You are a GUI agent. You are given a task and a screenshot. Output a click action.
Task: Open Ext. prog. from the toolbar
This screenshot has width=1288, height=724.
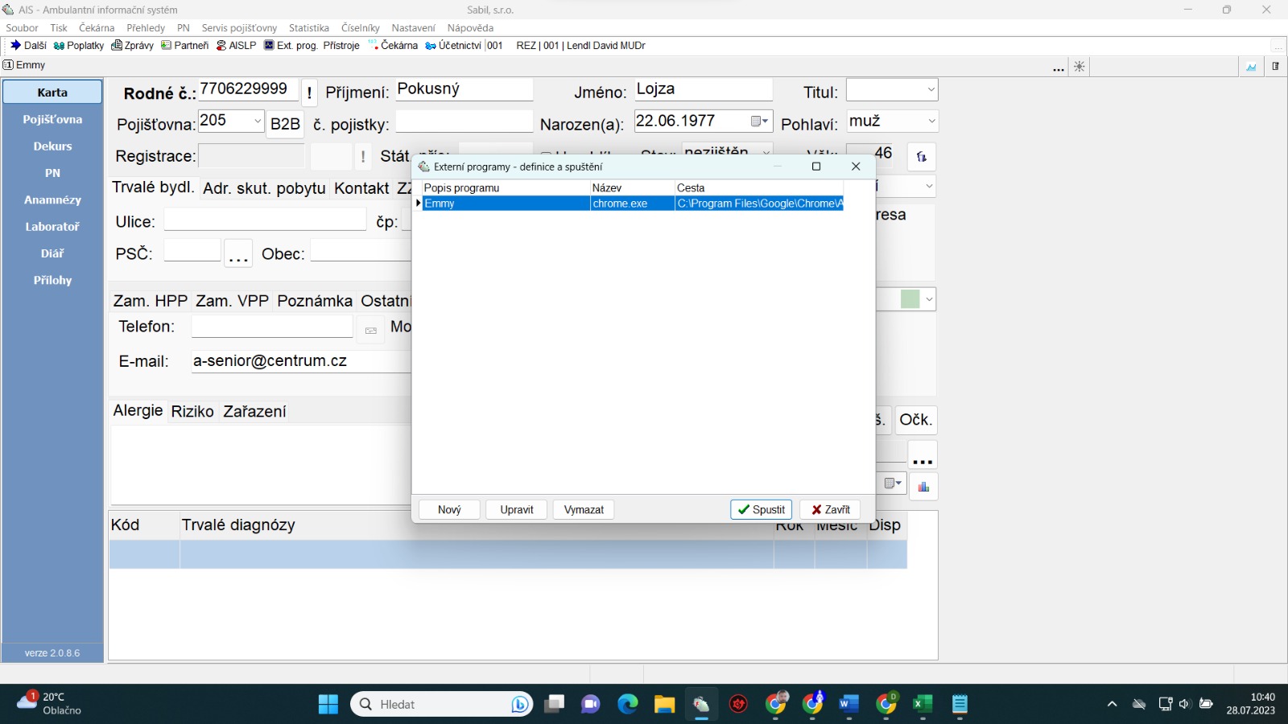291,46
